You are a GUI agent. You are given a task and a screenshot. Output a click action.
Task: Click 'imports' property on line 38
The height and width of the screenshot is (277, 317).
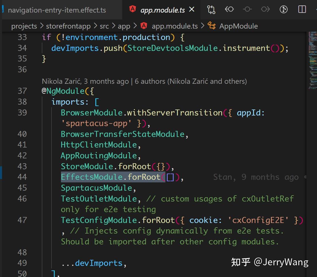[x=68, y=102]
